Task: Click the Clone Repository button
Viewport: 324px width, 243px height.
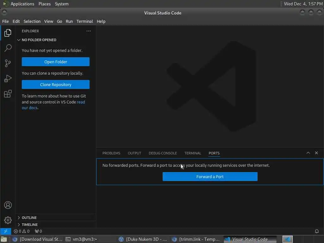Action: (x=56, y=84)
